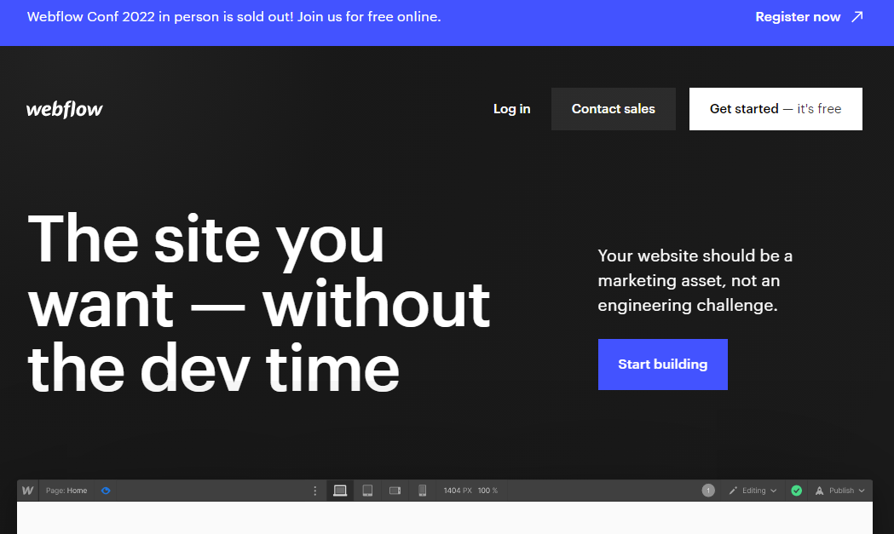The image size is (894, 534).
Task: Click the Register now link
Action: tap(798, 17)
